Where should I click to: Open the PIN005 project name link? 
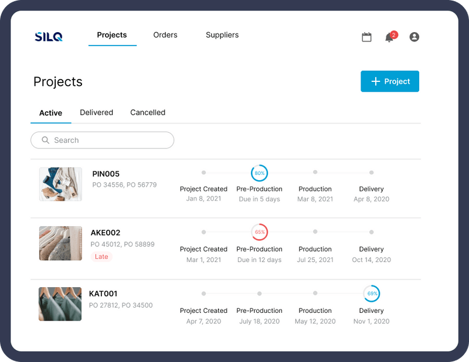[x=106, y=174]
